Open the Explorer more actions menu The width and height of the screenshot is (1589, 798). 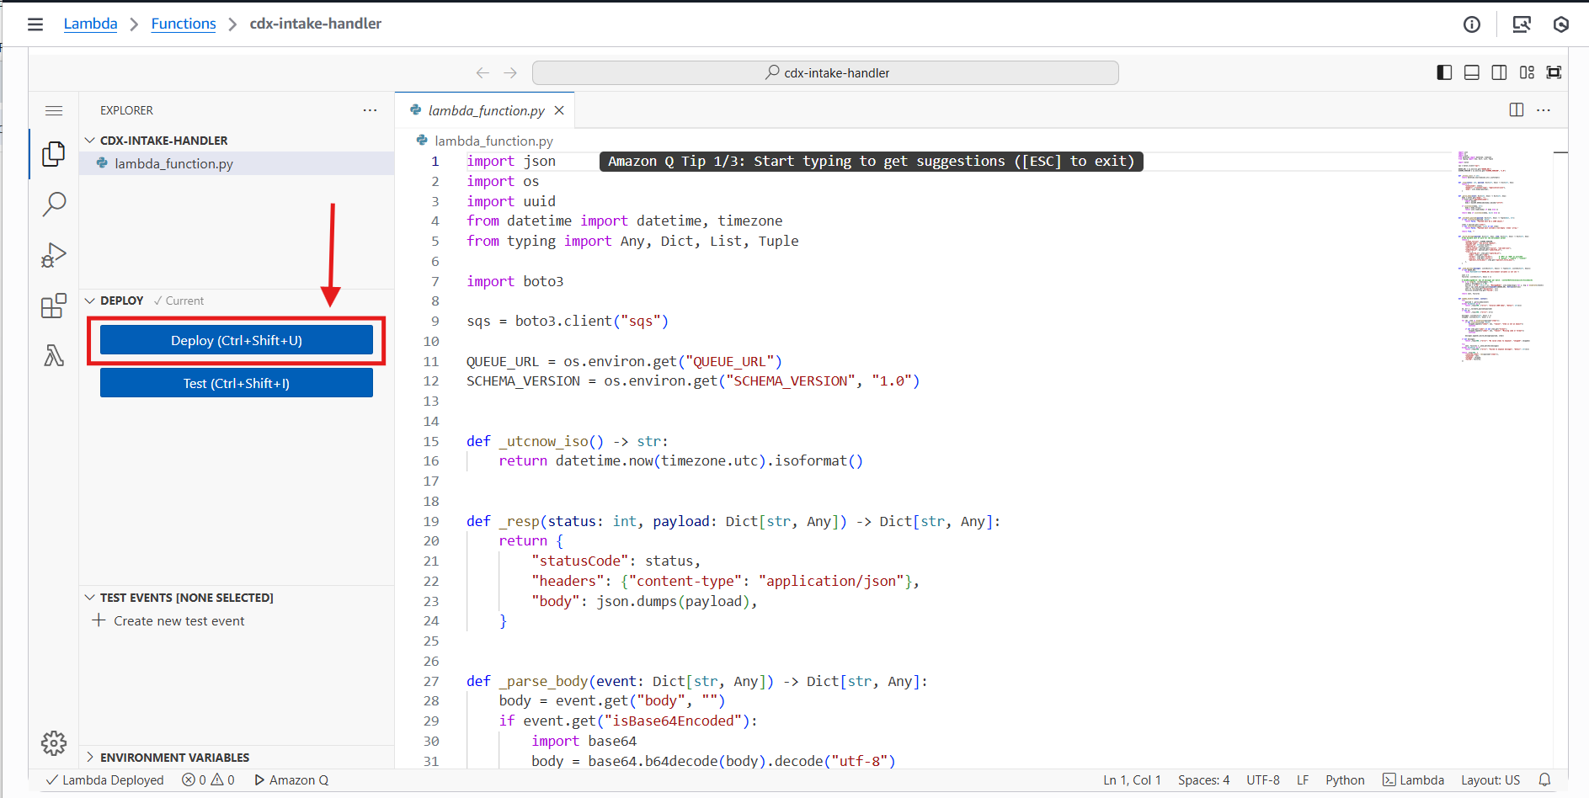[370, 110]
